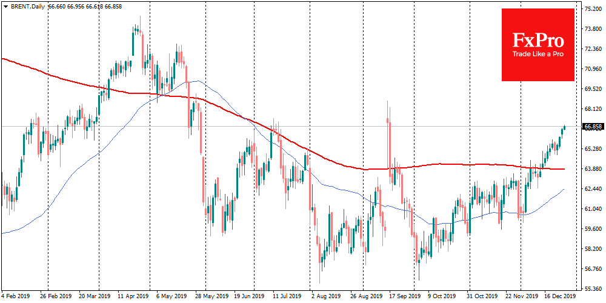Click the current price tag 66.858
This screenshot has height=303, width=606.
tap(593, 127)
